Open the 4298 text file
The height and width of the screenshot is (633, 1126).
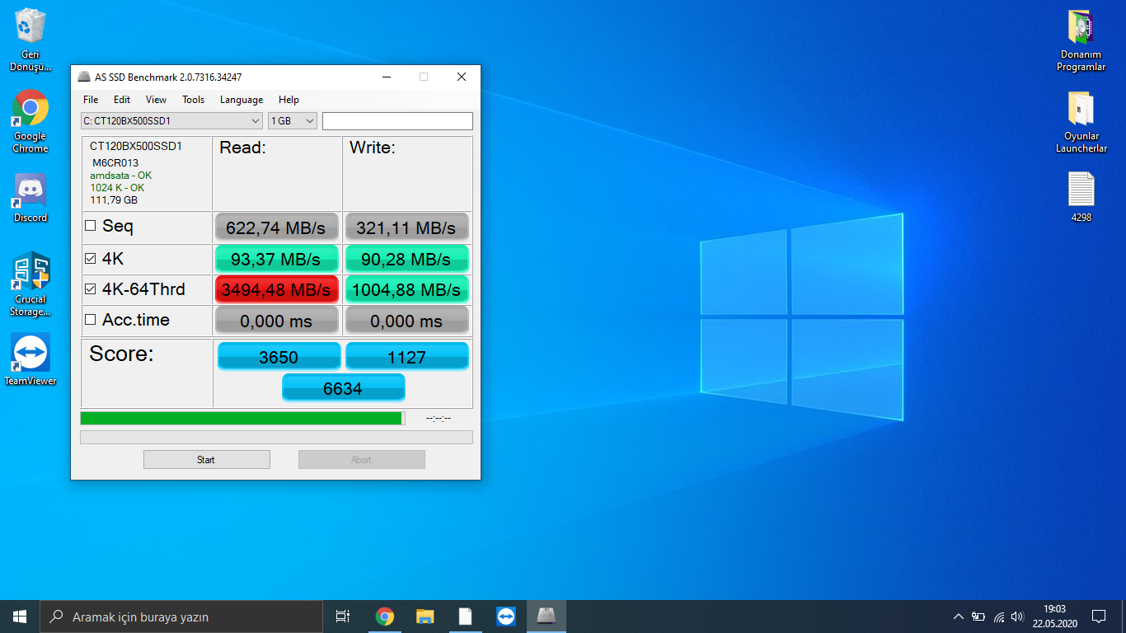pos(1081,197)
